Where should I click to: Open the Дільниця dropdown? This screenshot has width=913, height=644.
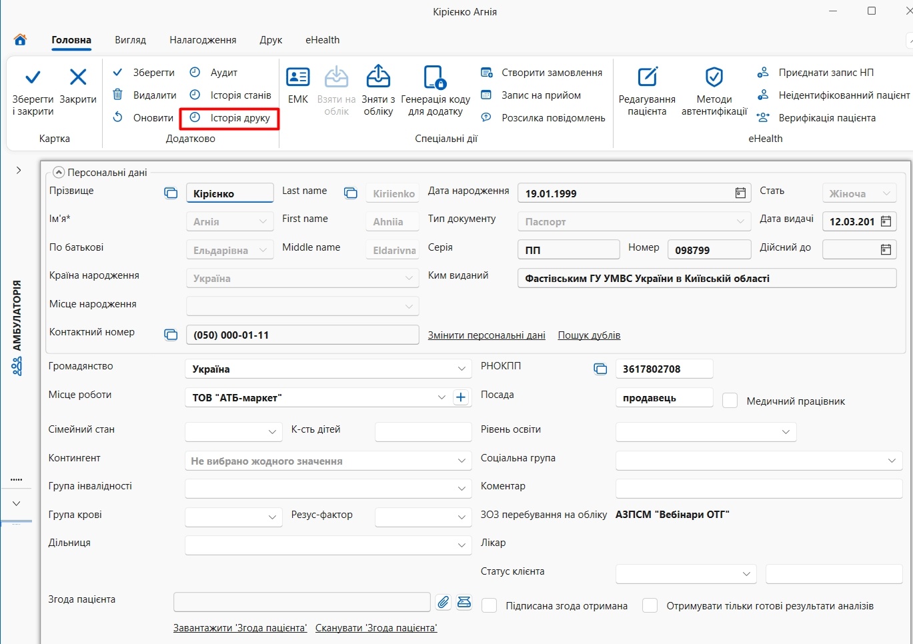[462, 545]
